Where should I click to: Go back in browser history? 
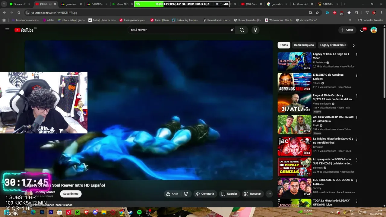tap(4, 13)
